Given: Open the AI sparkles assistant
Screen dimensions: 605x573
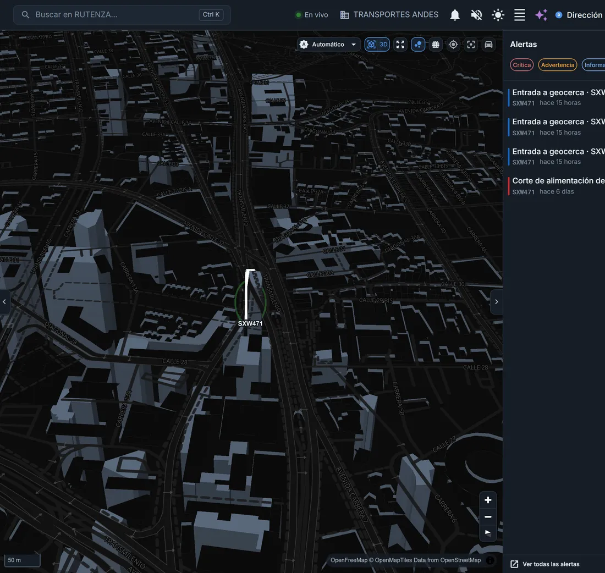Looking at the screenshot, I should tap(541, 15).
